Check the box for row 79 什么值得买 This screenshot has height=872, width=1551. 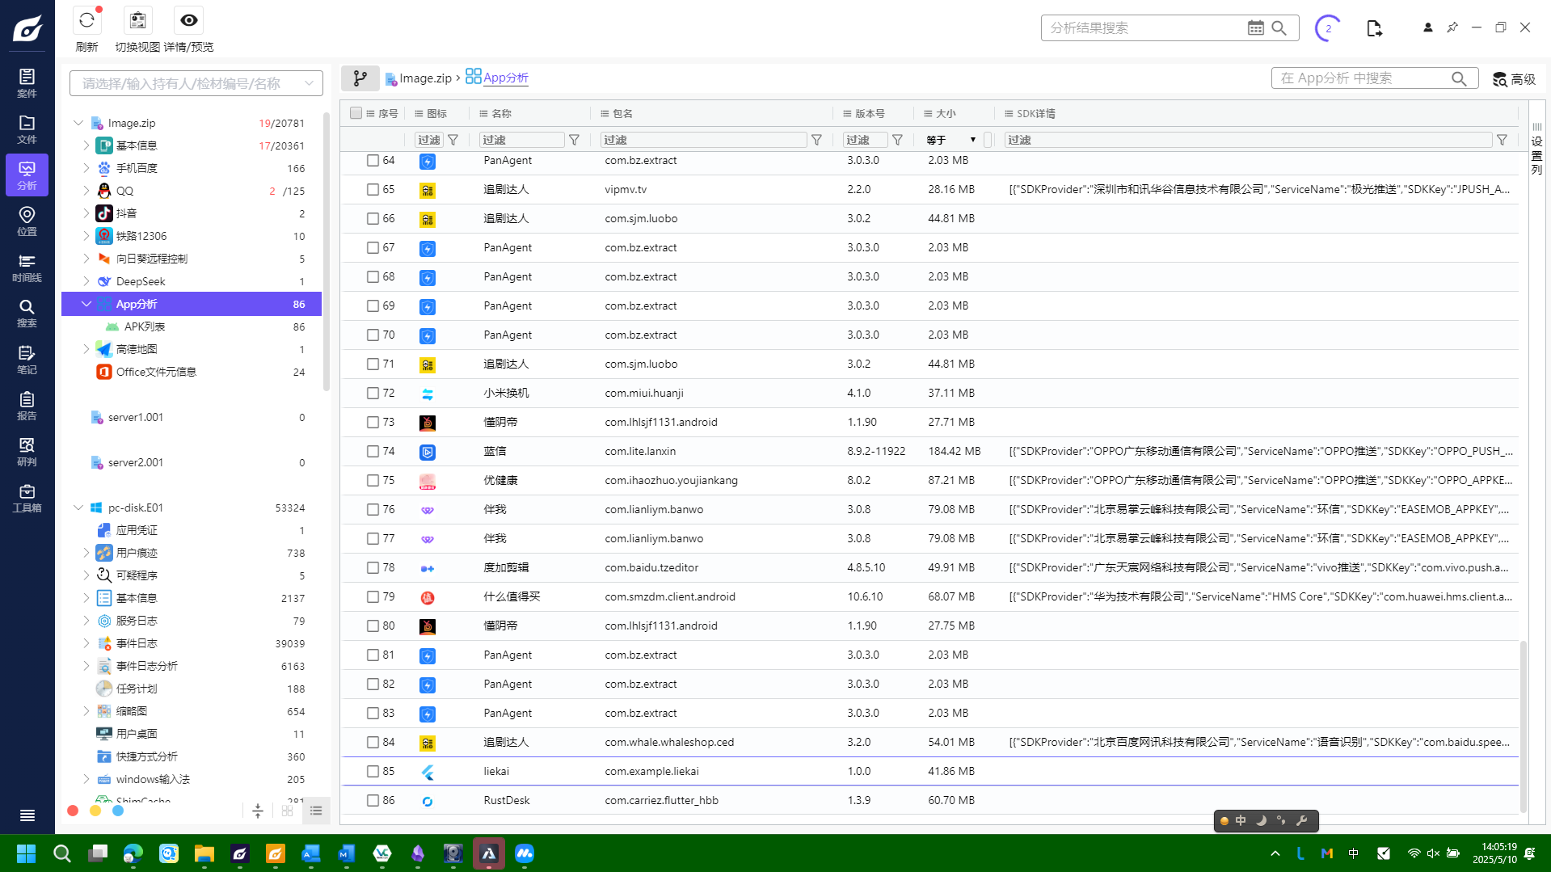[x=373, y=596]
